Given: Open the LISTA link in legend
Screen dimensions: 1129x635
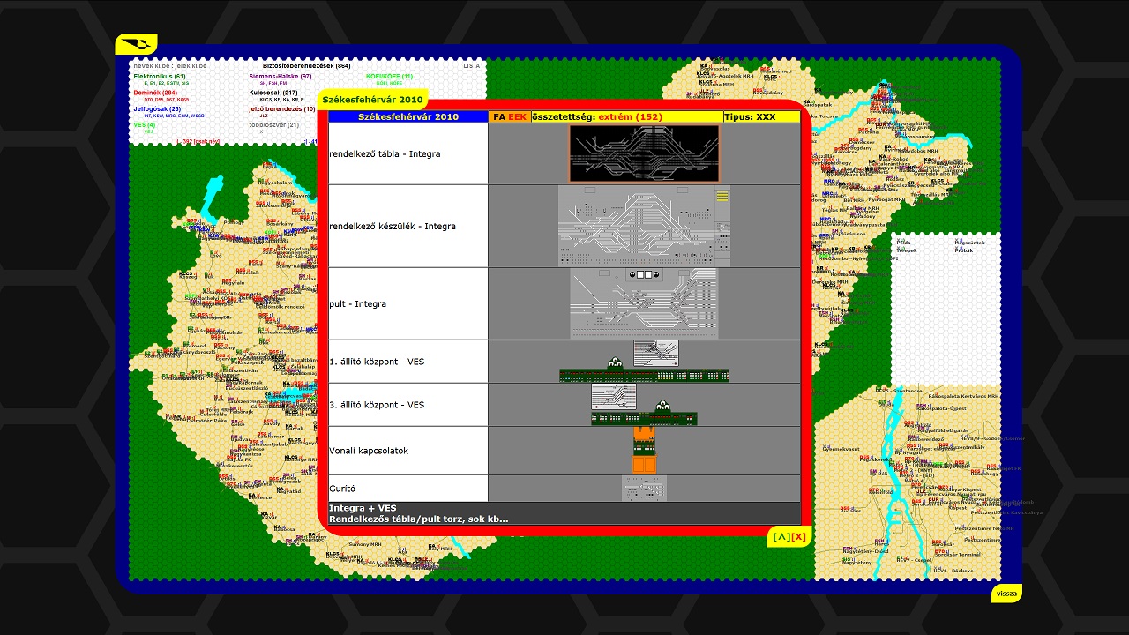Looking at the screenshot, I should [472, 65].
